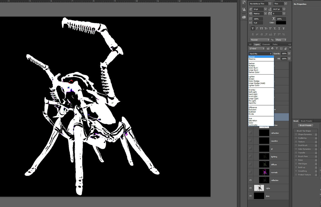Screen dimensions: 321x207
Task: Enable Shape Dynamics brush option
Action: [296, 134]
